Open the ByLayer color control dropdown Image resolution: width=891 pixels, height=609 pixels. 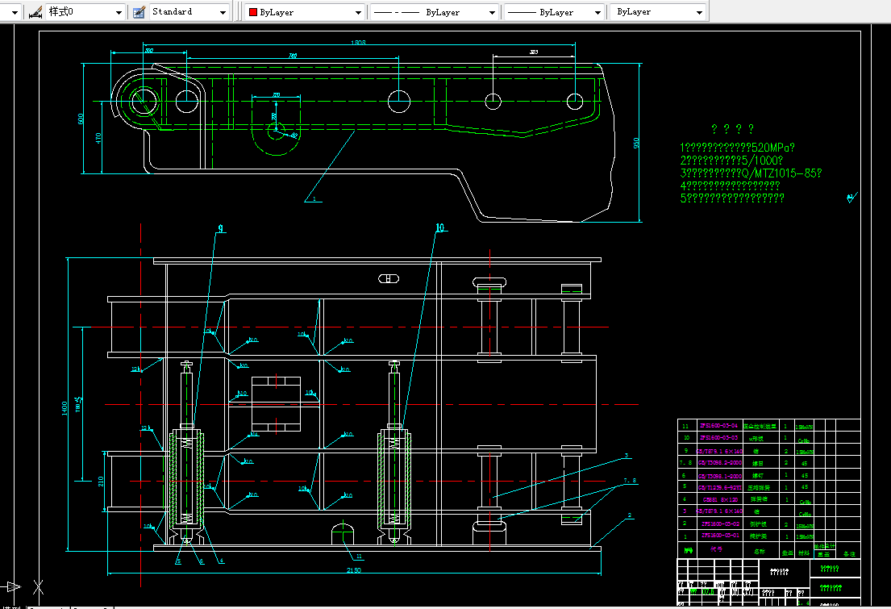[358, 12]
